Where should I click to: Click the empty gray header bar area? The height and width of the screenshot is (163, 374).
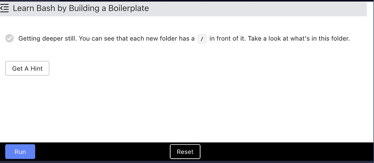257,9
